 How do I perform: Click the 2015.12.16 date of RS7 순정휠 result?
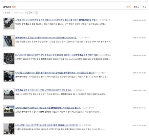click(139, 126)
